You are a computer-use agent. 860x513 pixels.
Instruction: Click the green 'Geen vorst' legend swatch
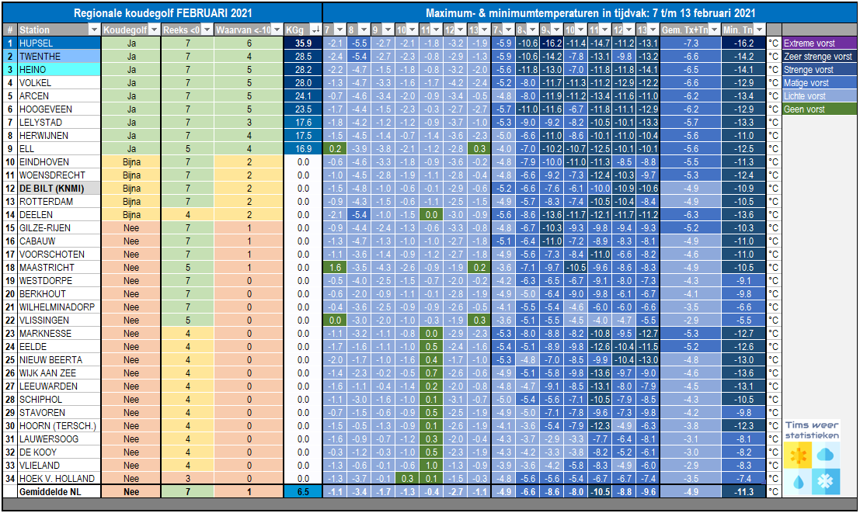pos(820,109)
